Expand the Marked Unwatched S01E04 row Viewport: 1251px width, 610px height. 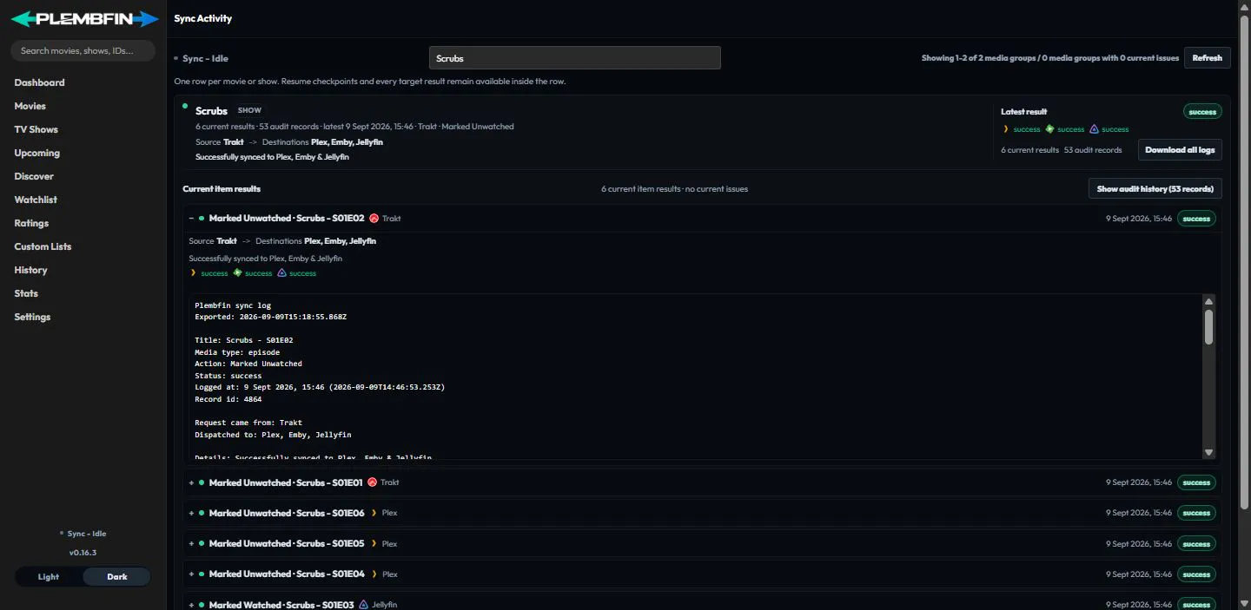click(x=190, y=574)
